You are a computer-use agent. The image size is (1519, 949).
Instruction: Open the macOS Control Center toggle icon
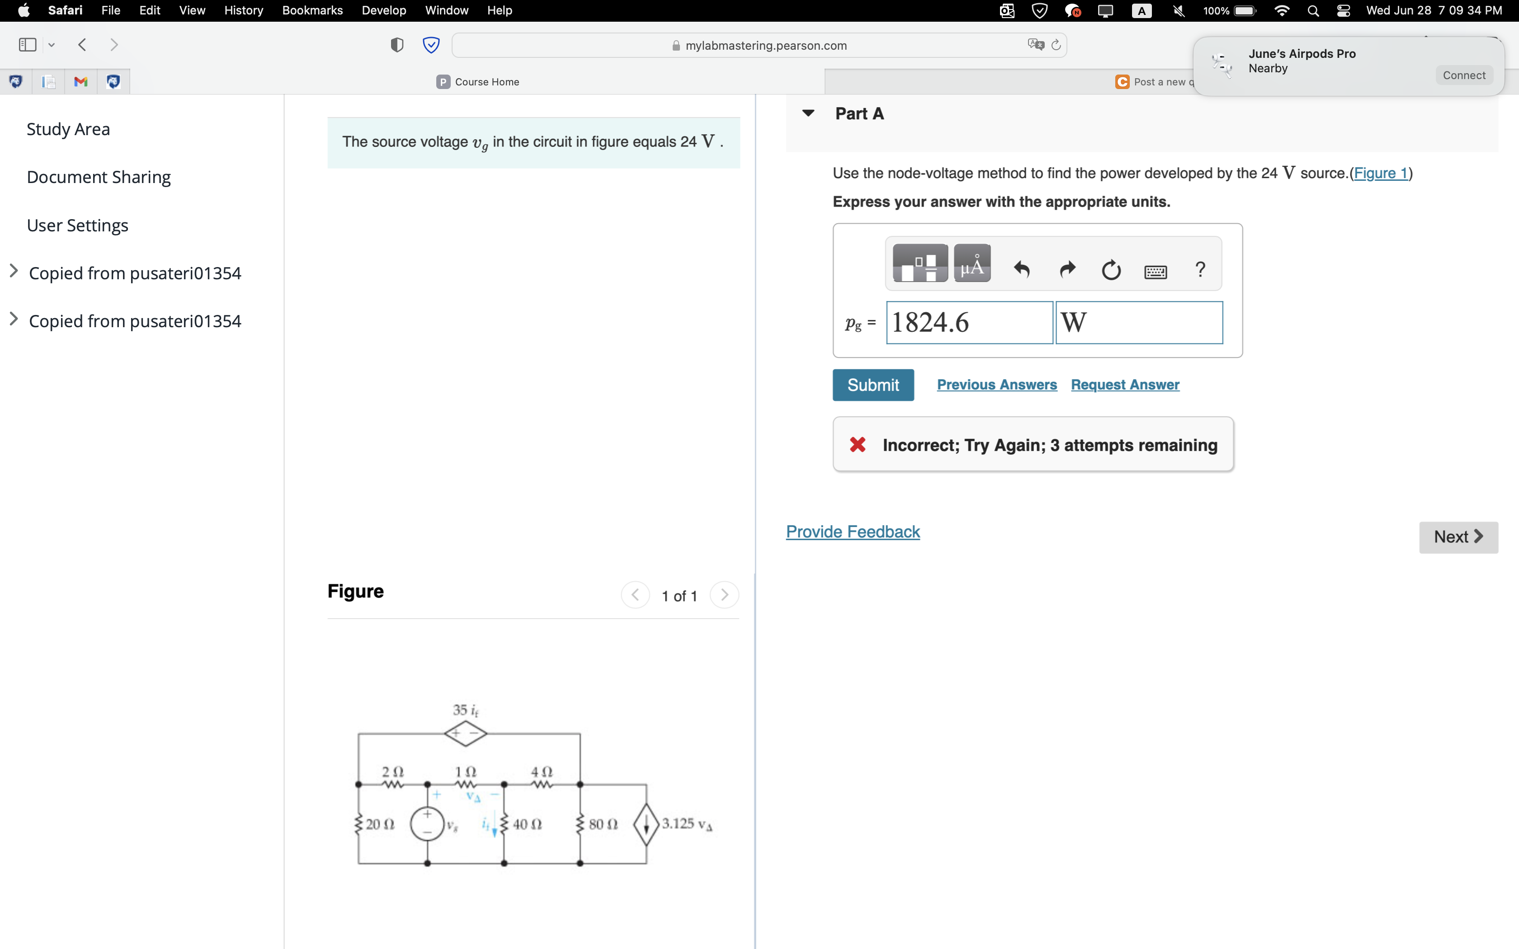[x=1343, y=11]
